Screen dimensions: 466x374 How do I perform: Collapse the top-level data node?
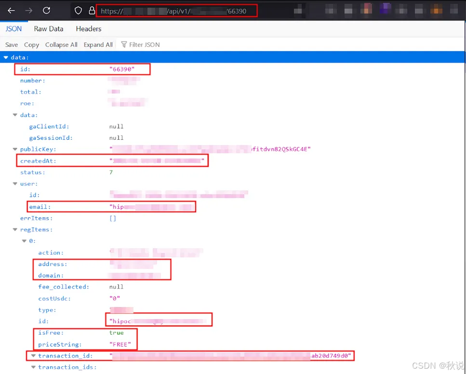(6, 57)
